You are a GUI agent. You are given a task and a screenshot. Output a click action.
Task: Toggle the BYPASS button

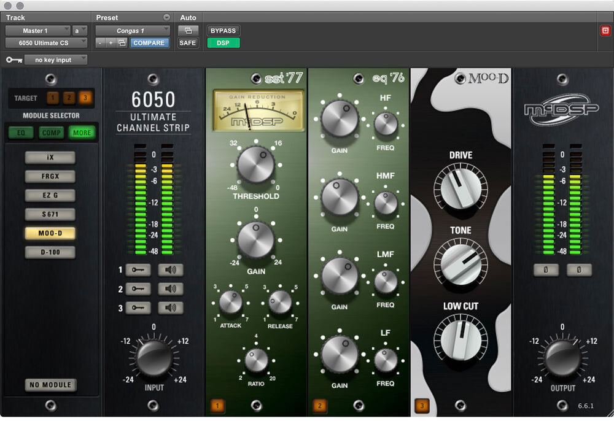(x=223, y=31)
